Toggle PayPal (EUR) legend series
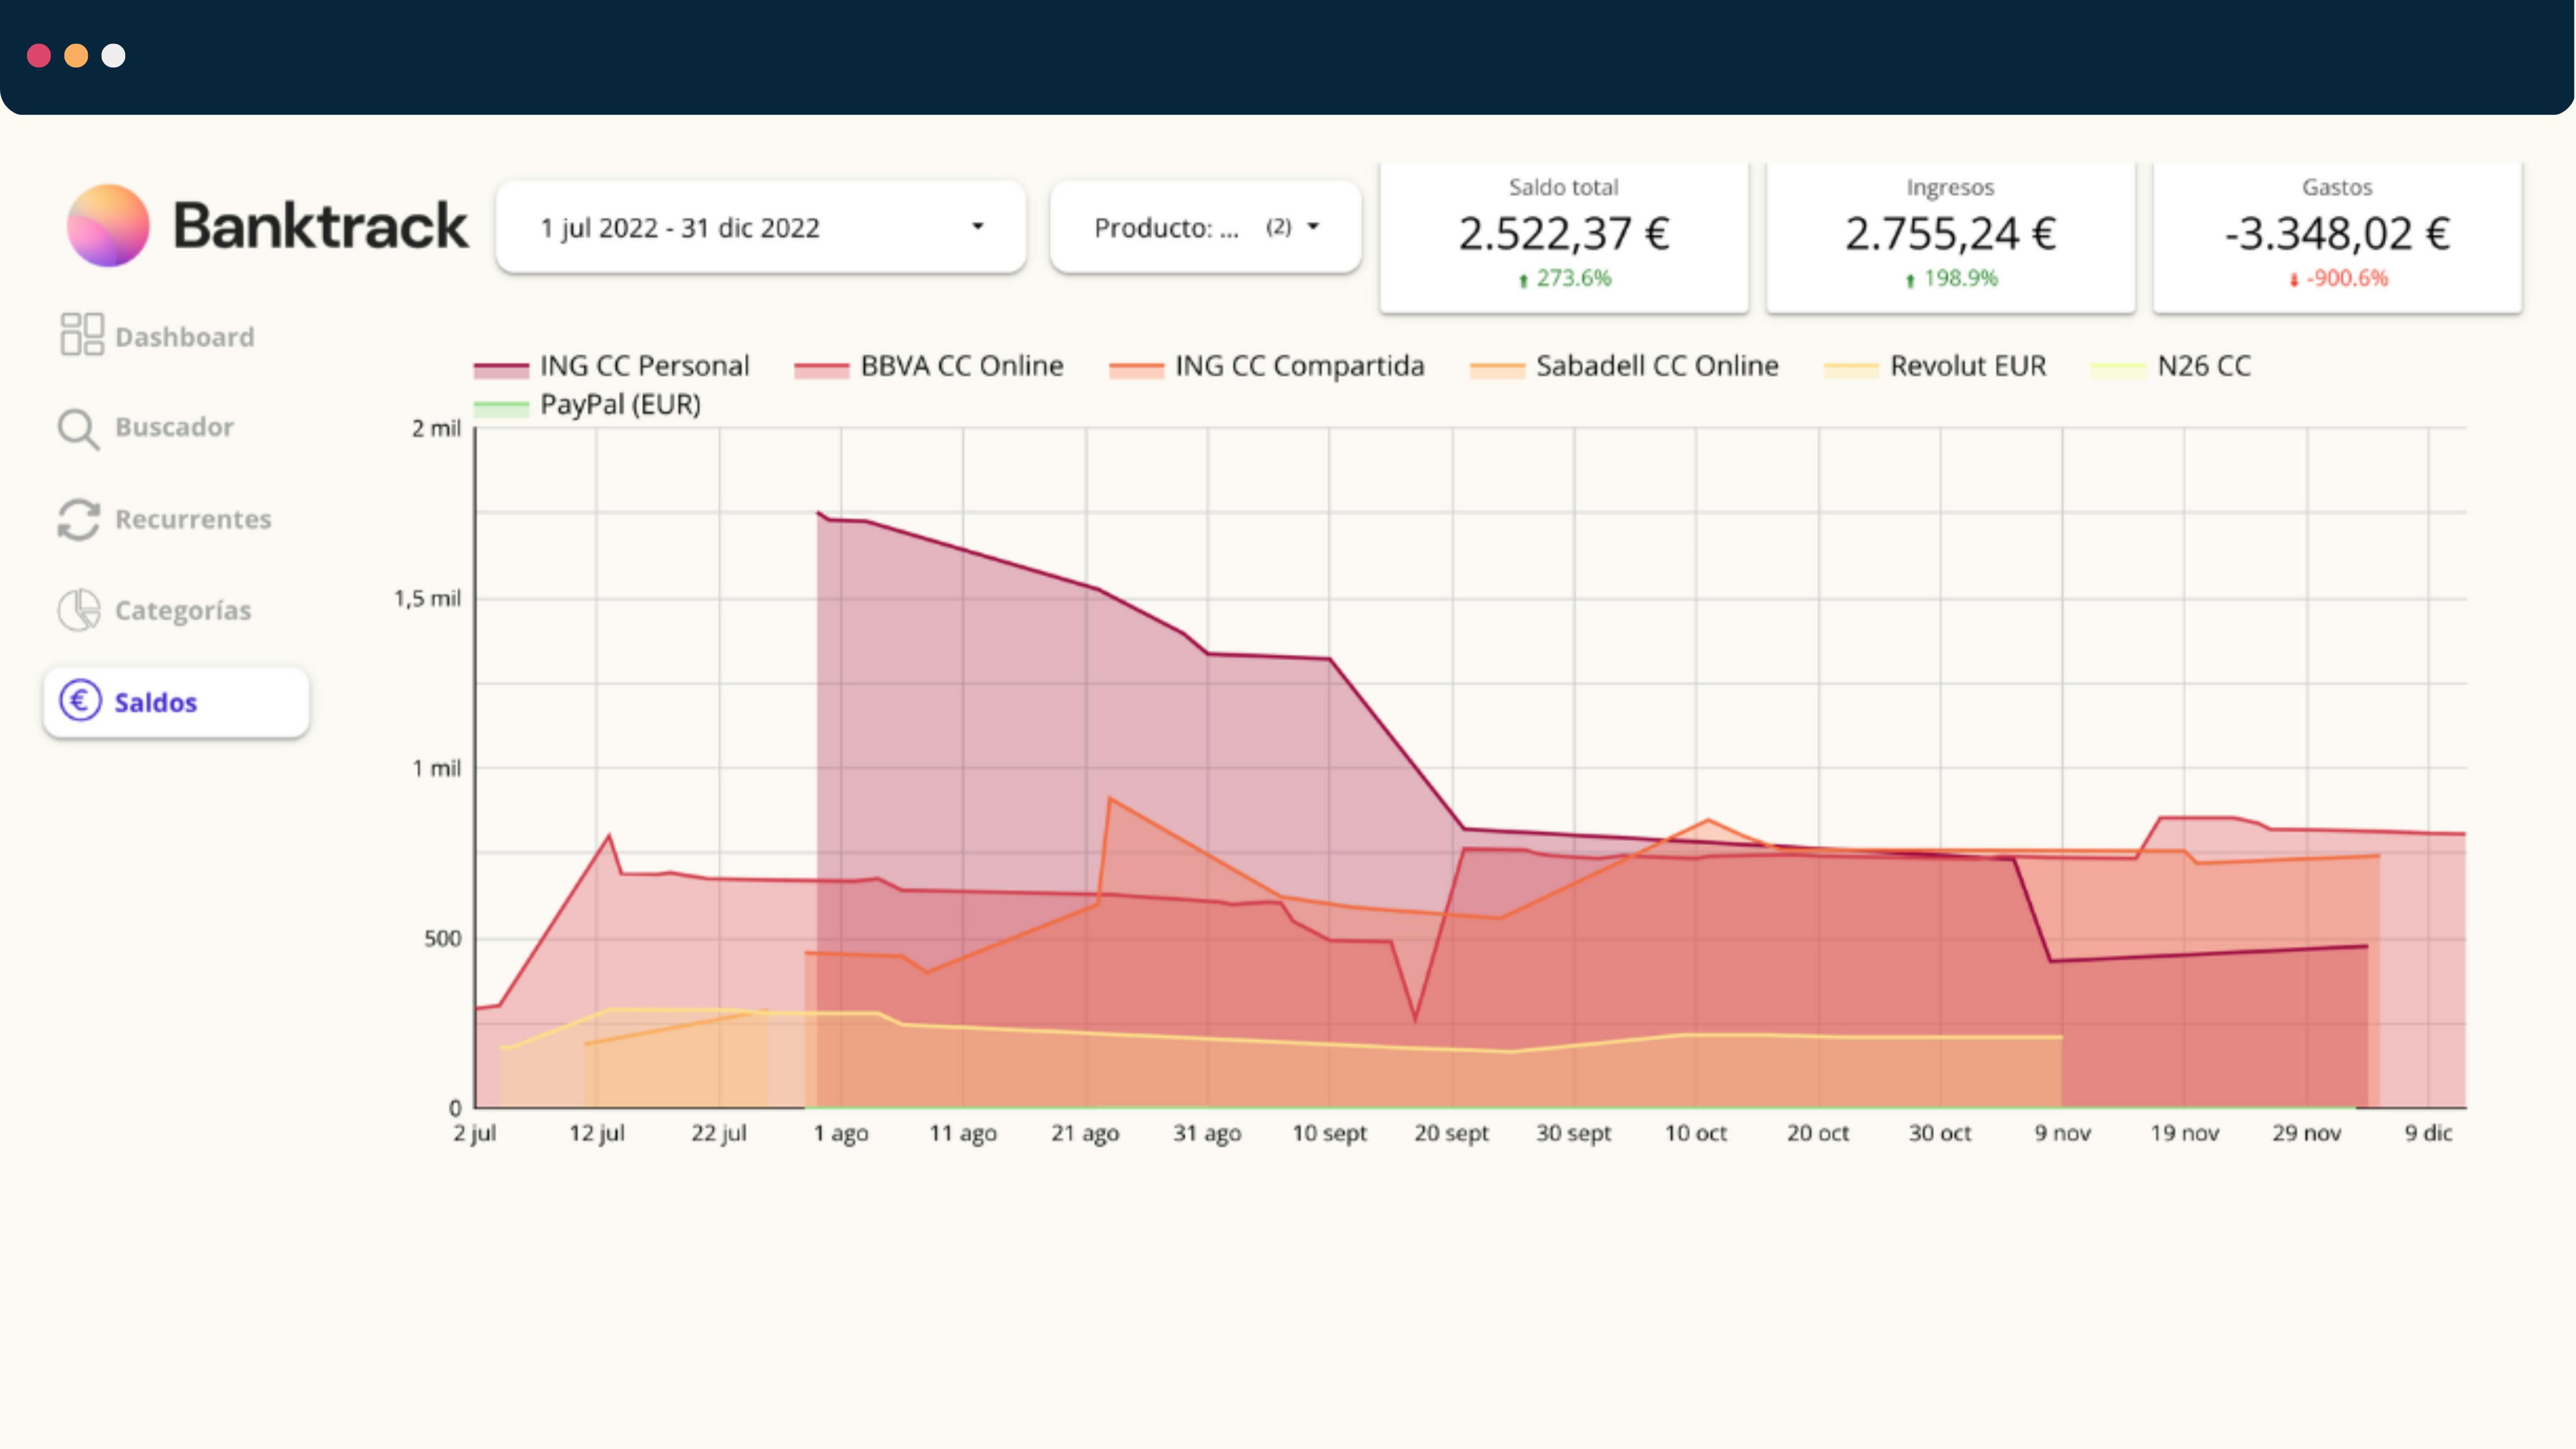This screenshot has height=1449, width=2576. 588,405
